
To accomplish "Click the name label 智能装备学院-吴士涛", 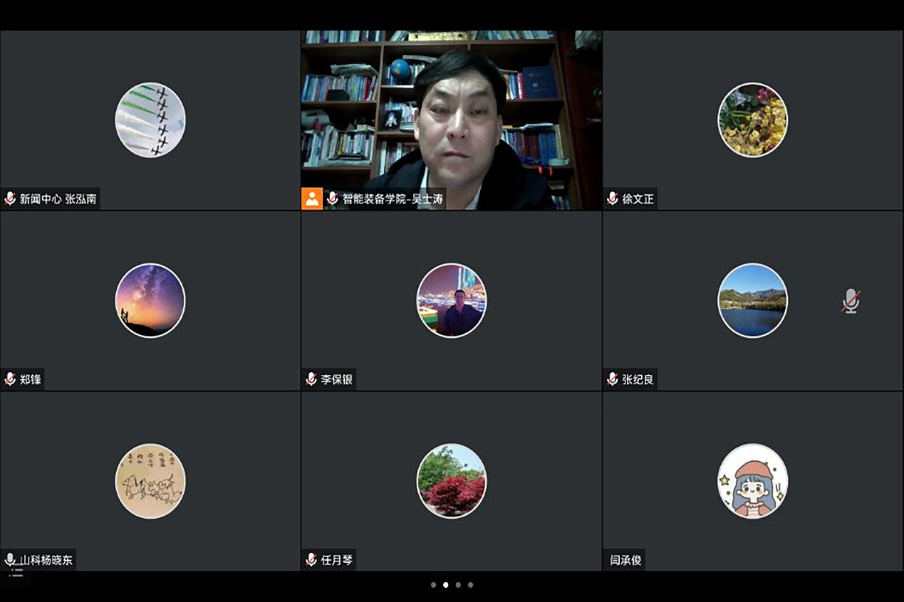I will 393,199.
